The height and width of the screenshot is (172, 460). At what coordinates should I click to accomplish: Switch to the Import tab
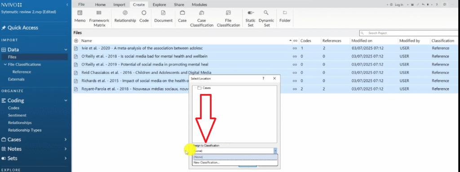[x=119, y=4]
